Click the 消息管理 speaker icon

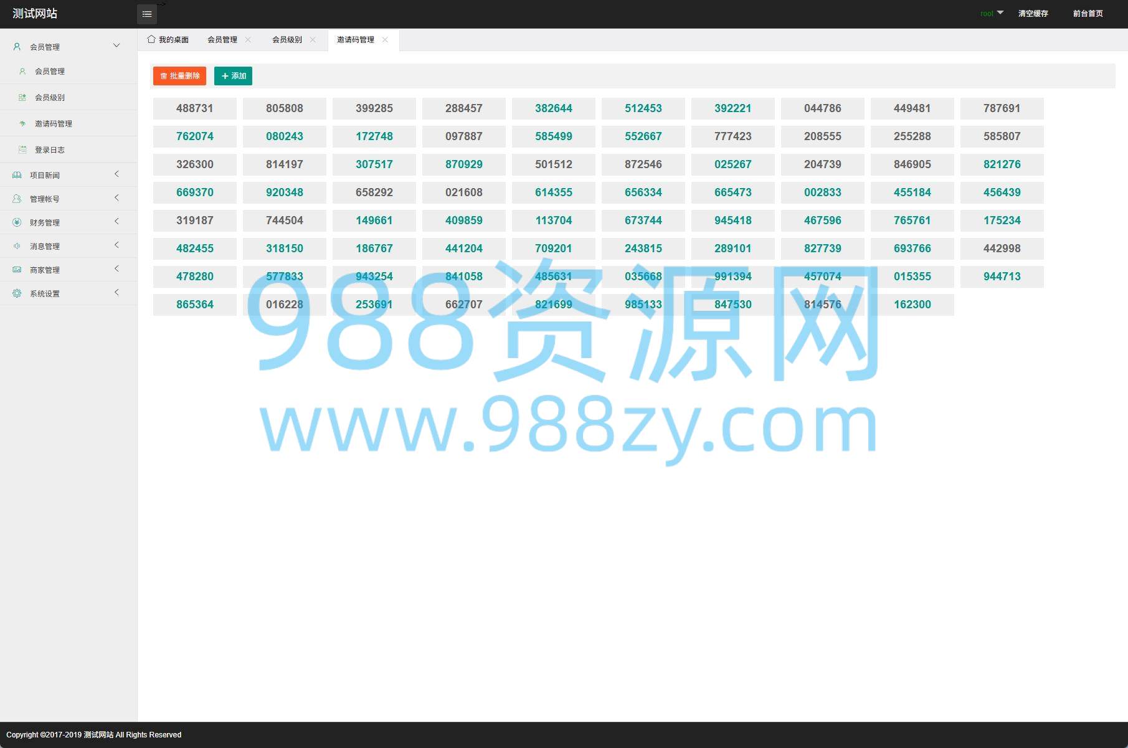(x=17, y=246)
